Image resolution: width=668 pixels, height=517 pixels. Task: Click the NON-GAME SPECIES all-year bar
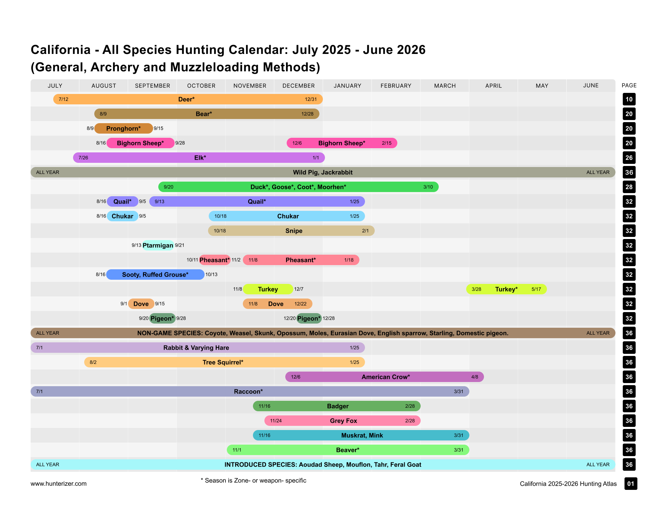coord(323,333)
